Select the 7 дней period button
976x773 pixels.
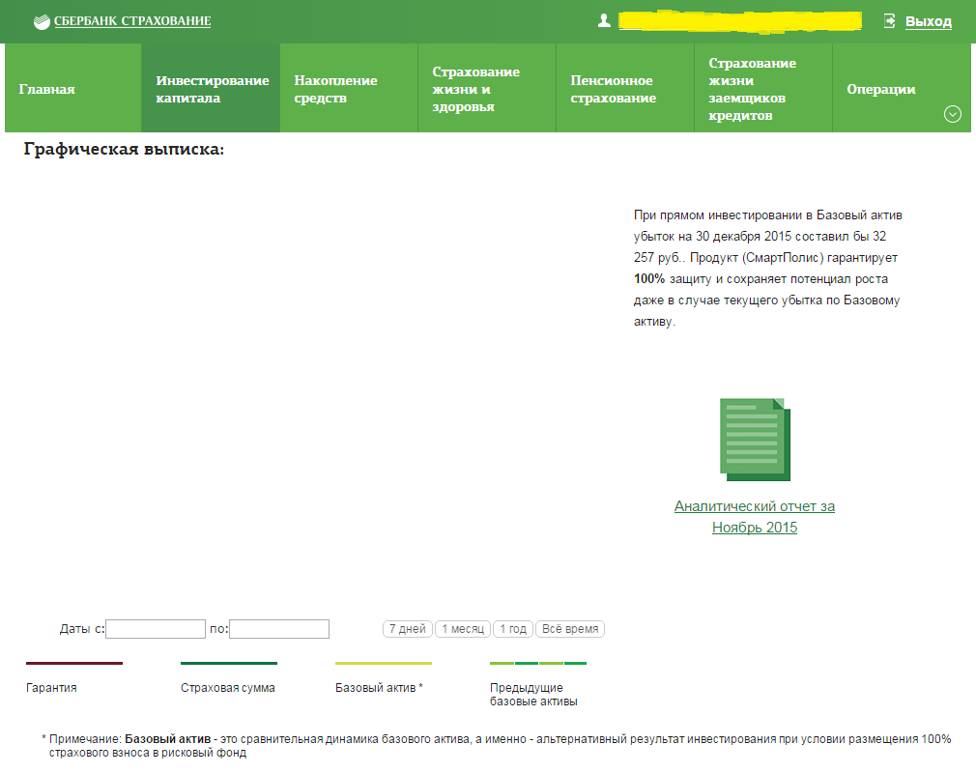click(x=408, y=629)
